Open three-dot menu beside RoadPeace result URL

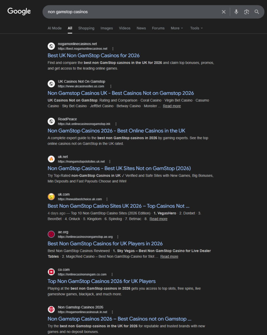116,124
